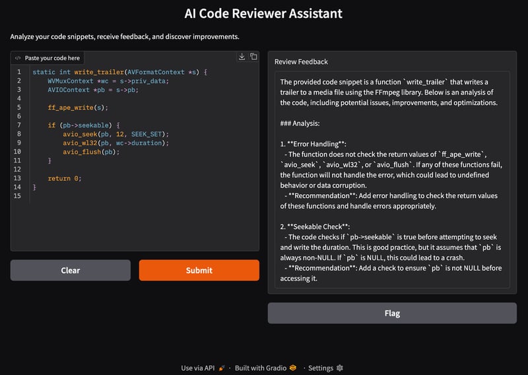Image resolution: width=528 pixels, height=375 pixels.
Task: Click line number 1 in the gutter
Action: (x=19, y=72)
